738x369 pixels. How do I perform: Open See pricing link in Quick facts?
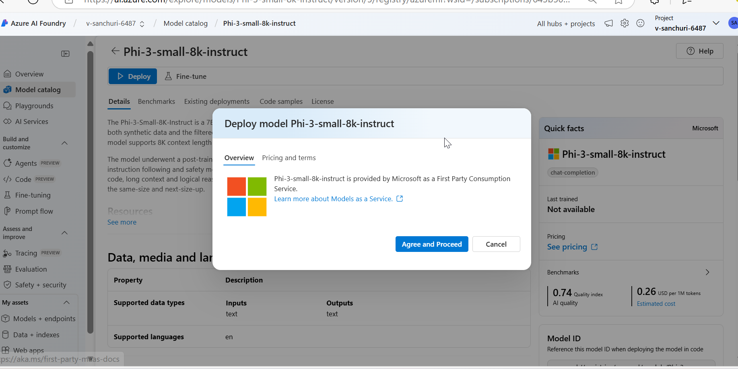572,247
